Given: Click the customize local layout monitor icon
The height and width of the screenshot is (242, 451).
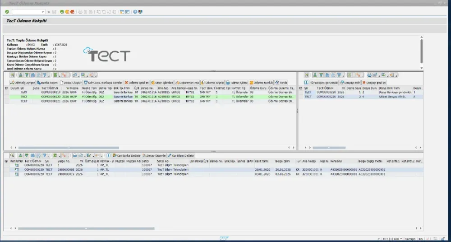Looking at the screenshot, I should [x=140, y=12].
